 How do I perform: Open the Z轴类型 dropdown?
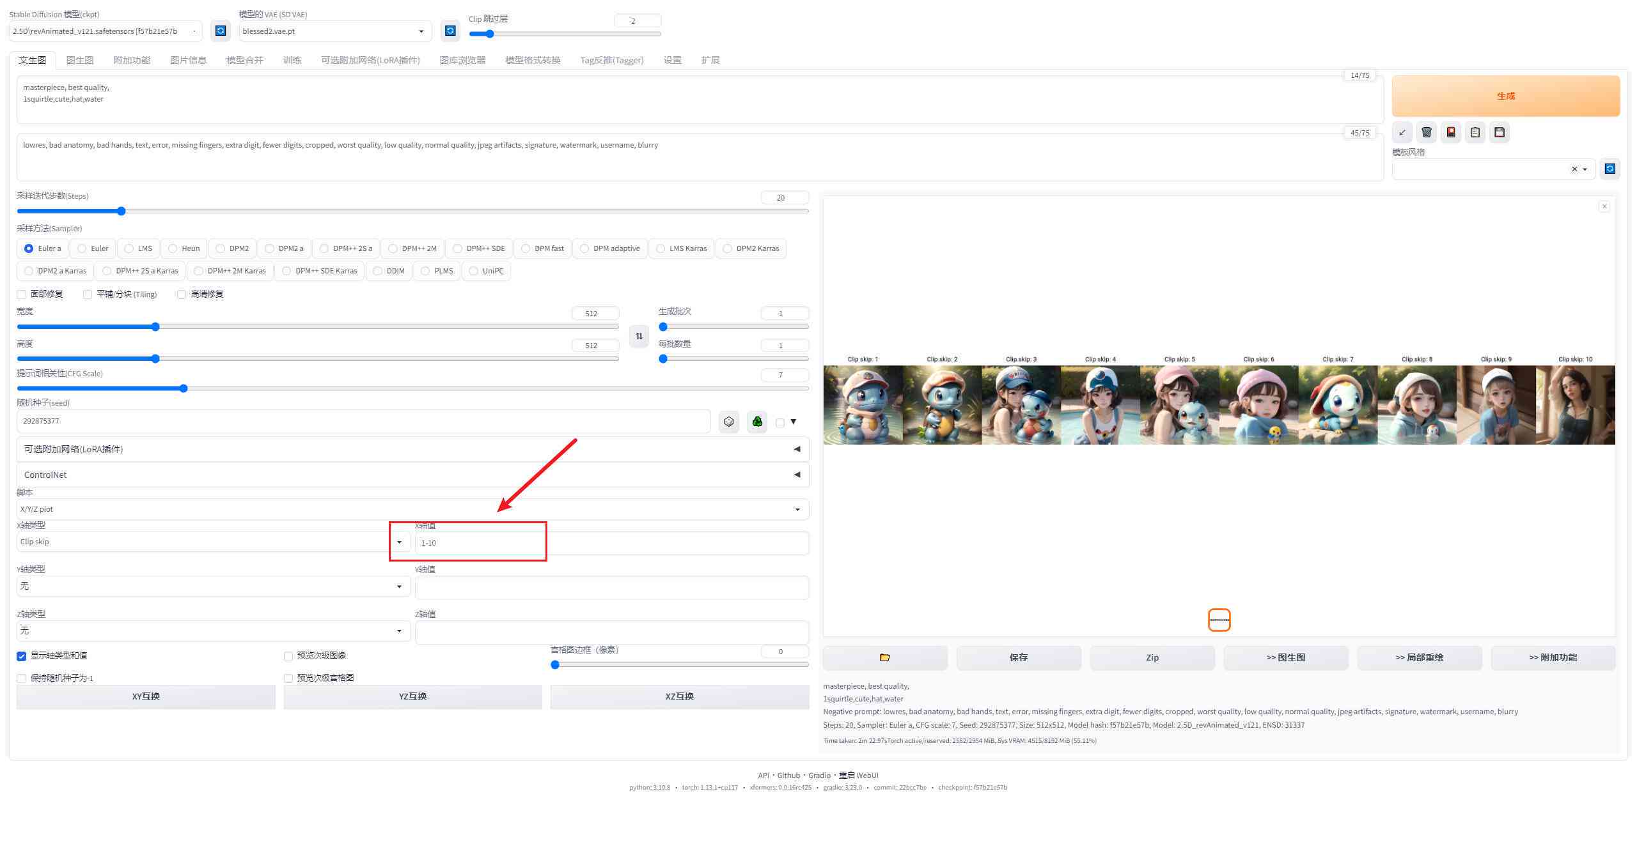point(213,631)
